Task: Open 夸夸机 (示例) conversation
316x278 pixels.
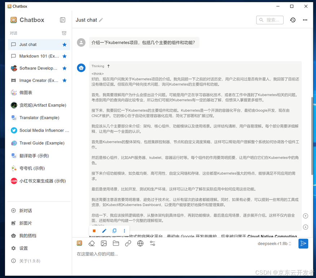Action: coord(39,168)
